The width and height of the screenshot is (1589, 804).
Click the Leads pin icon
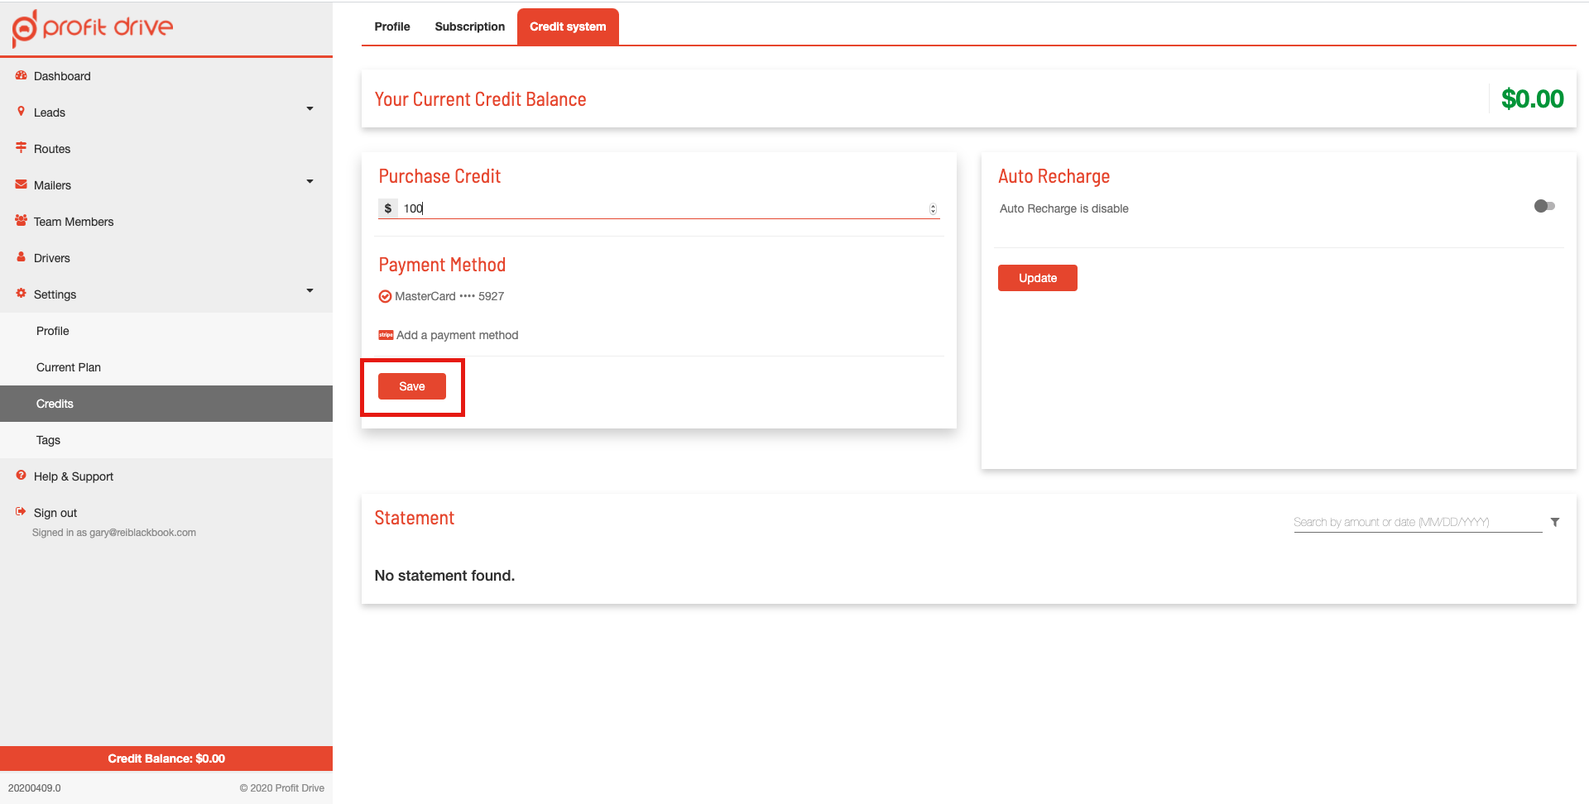coord(22,112)
